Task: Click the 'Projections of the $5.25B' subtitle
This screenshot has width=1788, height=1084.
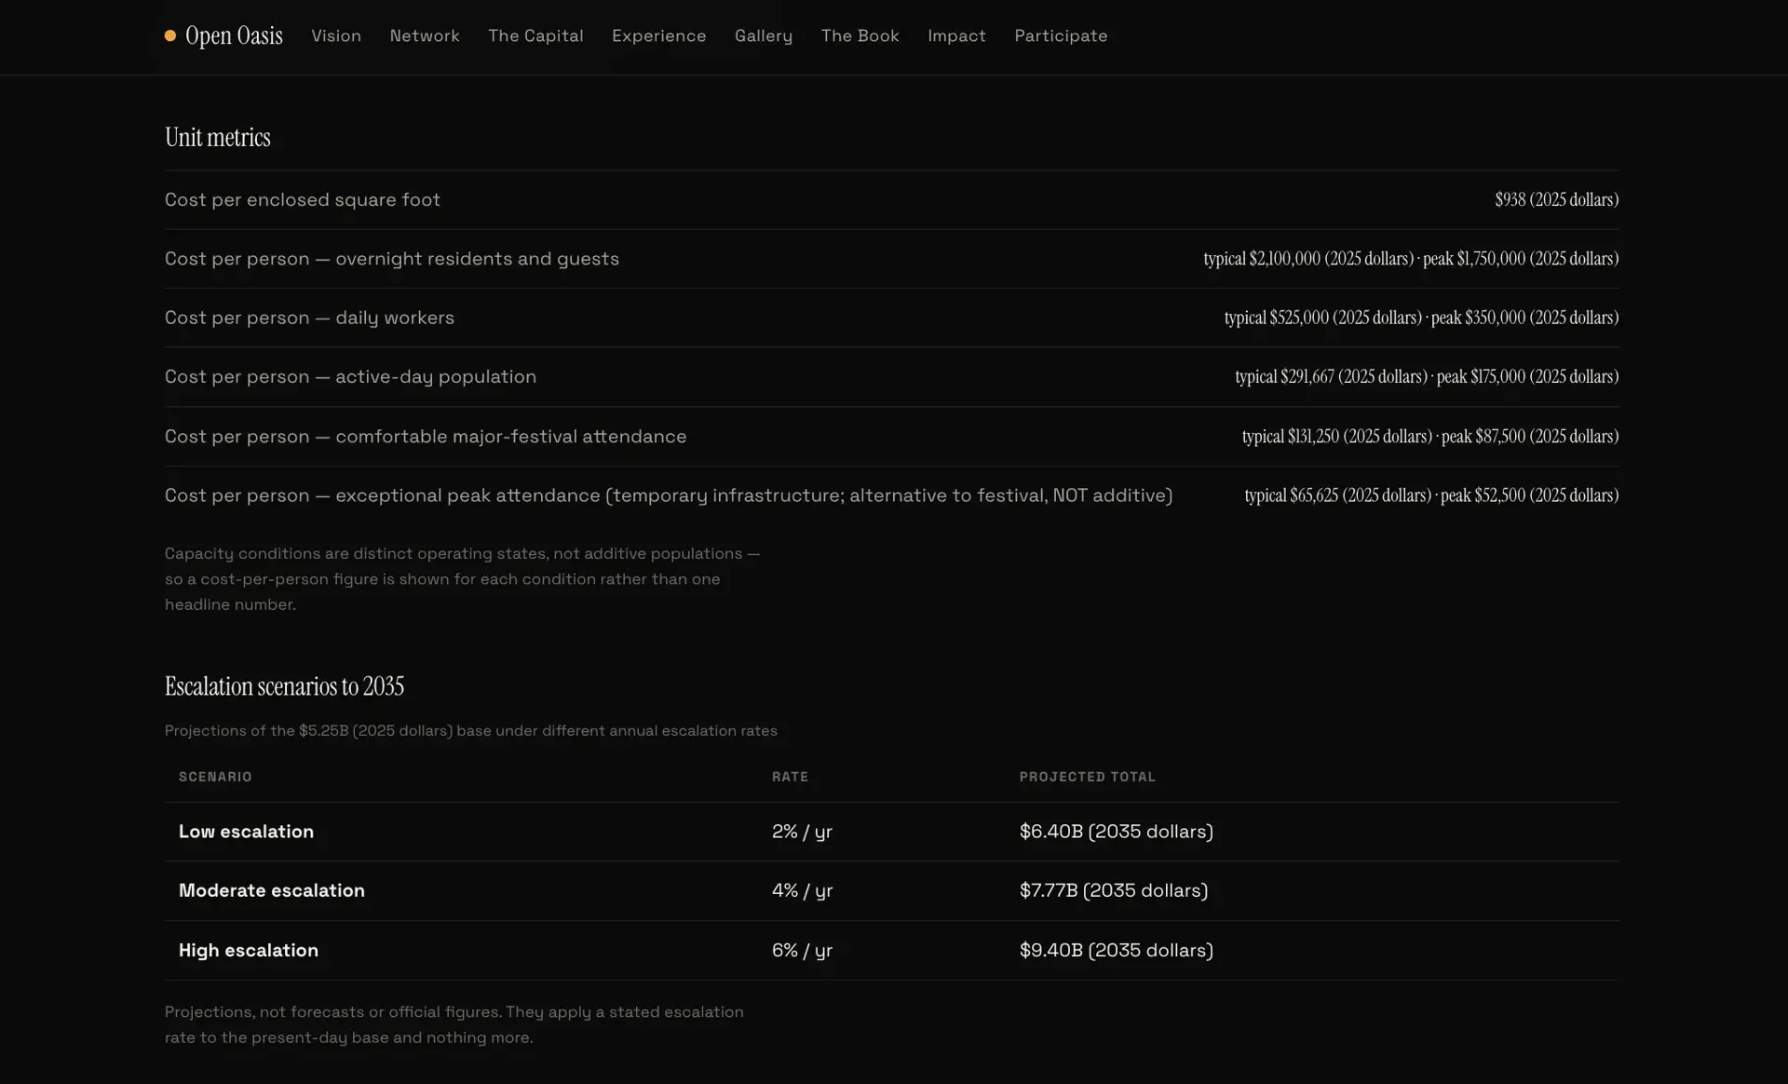Action: tap(471, 730)
